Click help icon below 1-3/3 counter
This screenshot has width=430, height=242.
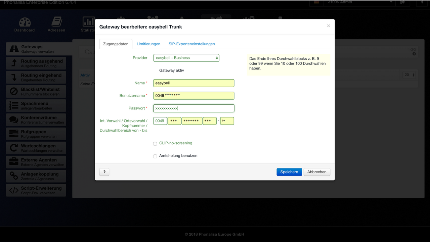point(414,54)
